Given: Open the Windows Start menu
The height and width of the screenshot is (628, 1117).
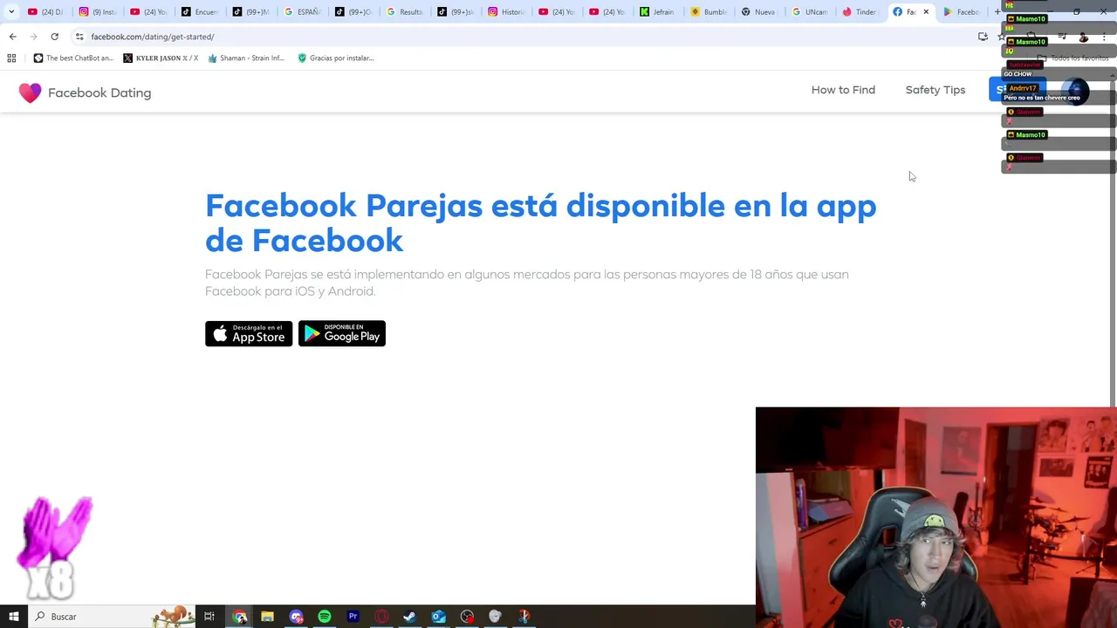Looking at the screenshot, I should point(13,617).
